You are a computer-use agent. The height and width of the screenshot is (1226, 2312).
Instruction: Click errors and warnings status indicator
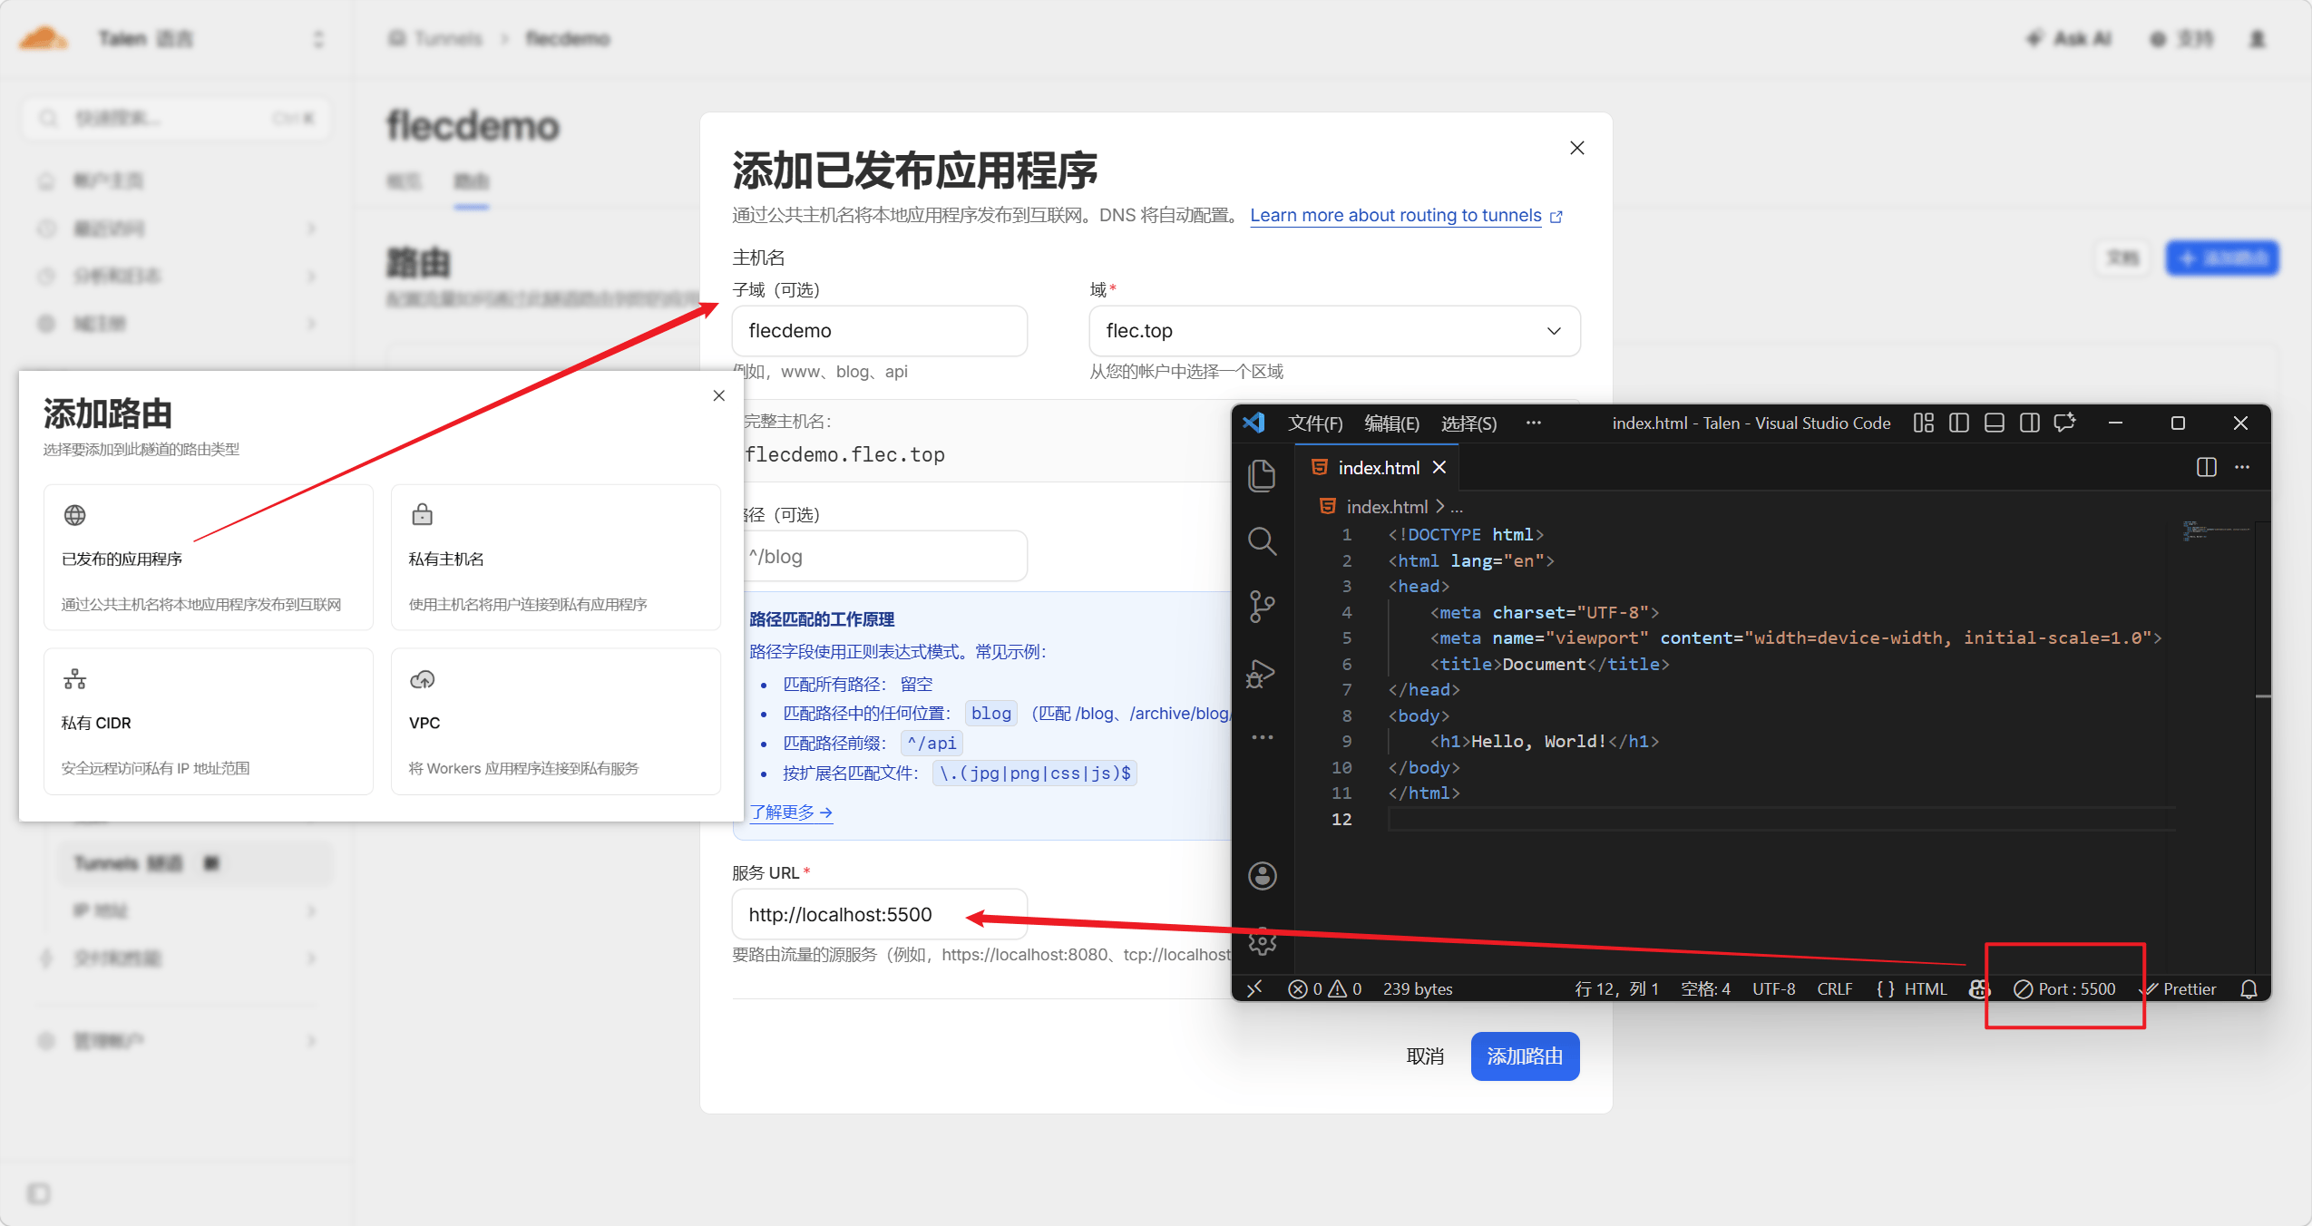(1325, 988)
